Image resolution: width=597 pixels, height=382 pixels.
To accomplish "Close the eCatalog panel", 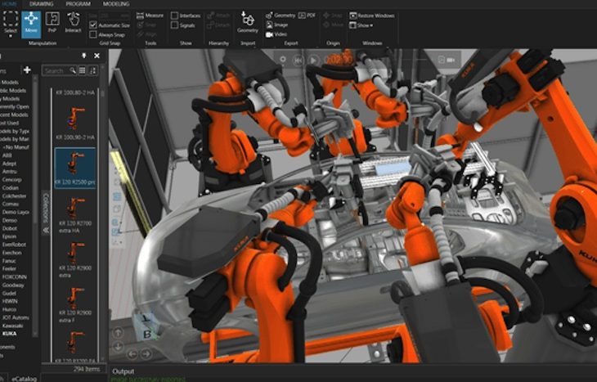I will 97,56.
